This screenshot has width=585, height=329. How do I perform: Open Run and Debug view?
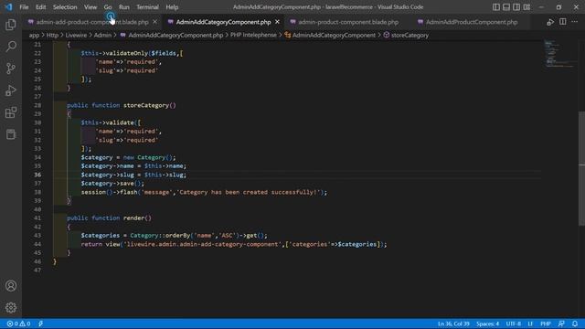(x=11, y=90)
